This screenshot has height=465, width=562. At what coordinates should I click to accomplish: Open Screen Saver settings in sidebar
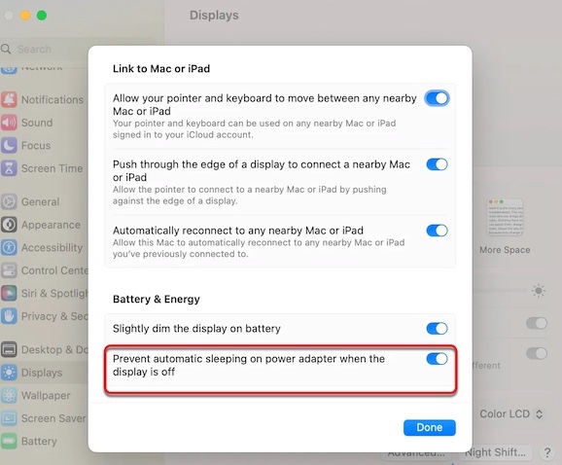(x=44, y=418)
